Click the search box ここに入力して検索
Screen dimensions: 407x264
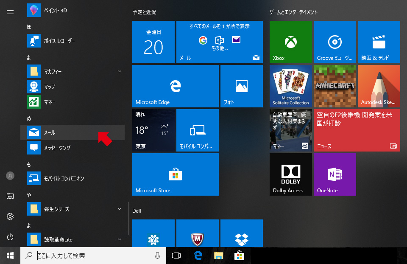pos(93,256)
